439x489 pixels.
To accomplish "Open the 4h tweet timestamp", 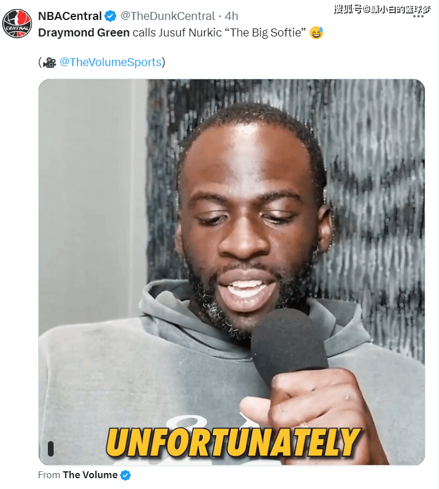I will click(231, 16).
